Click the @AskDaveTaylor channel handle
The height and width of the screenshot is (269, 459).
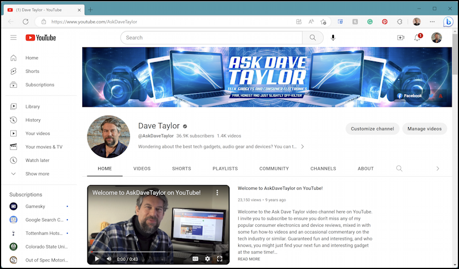pyautogui.click(x=156, y=136)
